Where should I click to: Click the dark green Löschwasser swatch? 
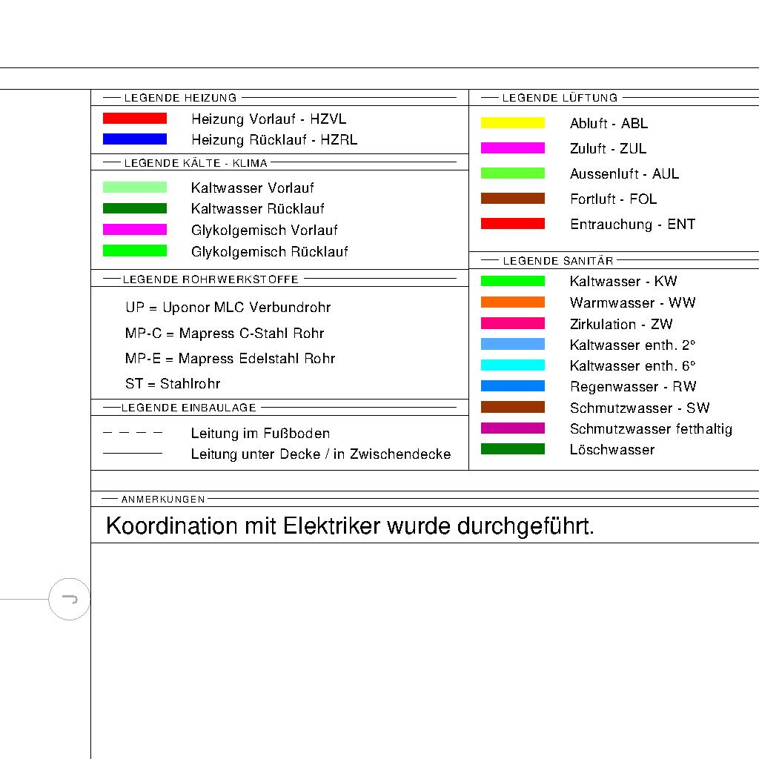tap(512, 449)
